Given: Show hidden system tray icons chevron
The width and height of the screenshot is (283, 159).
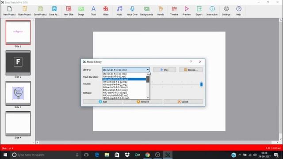Looking at the screenshot, I should (240, 155).
